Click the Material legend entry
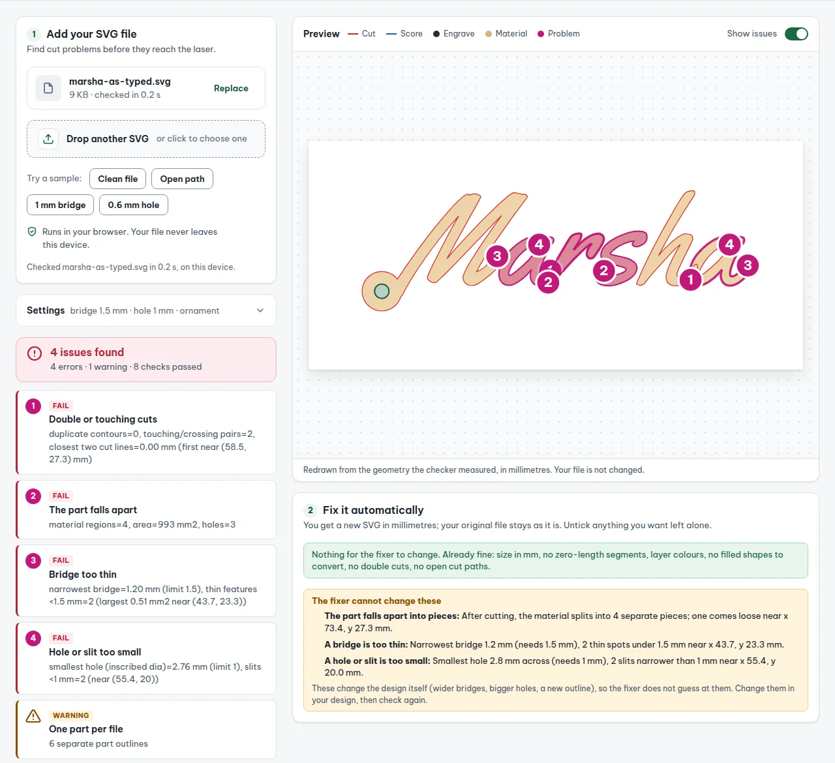The height and width of the screenshot is (763, 835). [506, 34]
